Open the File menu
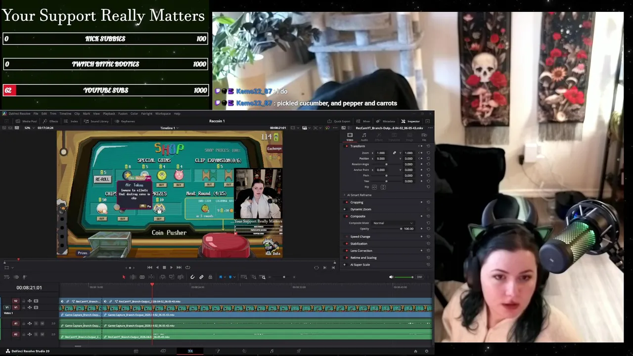This screenshot has height=356, width=633. click(36, 114)
